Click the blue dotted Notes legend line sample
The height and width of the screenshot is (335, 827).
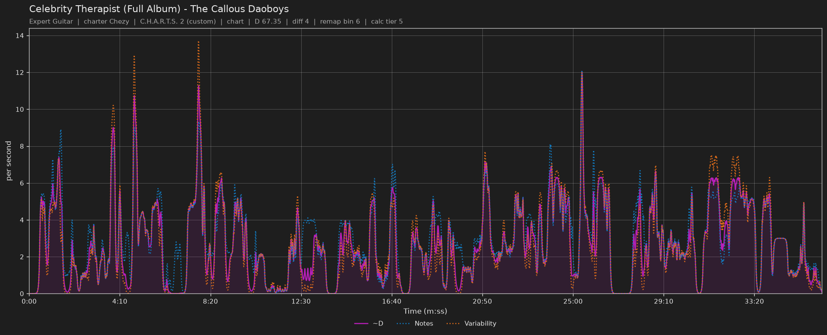coord(403,324)
